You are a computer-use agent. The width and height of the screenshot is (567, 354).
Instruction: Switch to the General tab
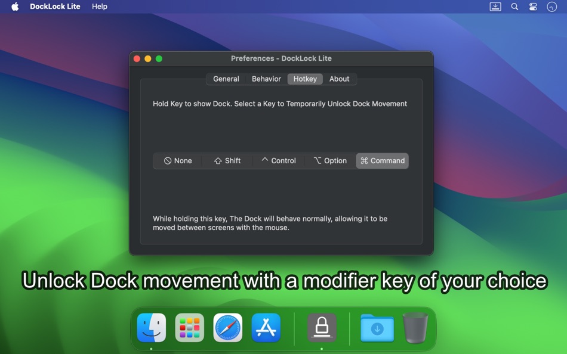(x=226, y=79)
